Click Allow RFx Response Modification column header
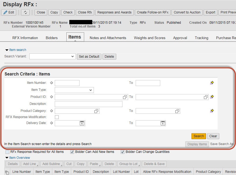Image resolution: width=236 pixels, height=175 pixels. 167,172
